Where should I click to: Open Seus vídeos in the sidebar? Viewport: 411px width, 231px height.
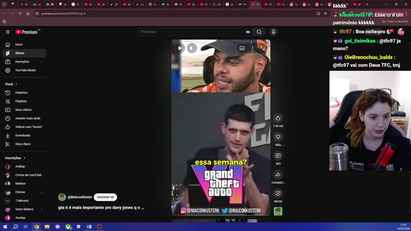tap(24, 110)
